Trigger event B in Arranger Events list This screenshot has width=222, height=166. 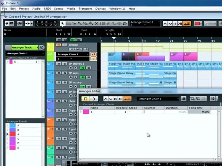click(8, 130)
